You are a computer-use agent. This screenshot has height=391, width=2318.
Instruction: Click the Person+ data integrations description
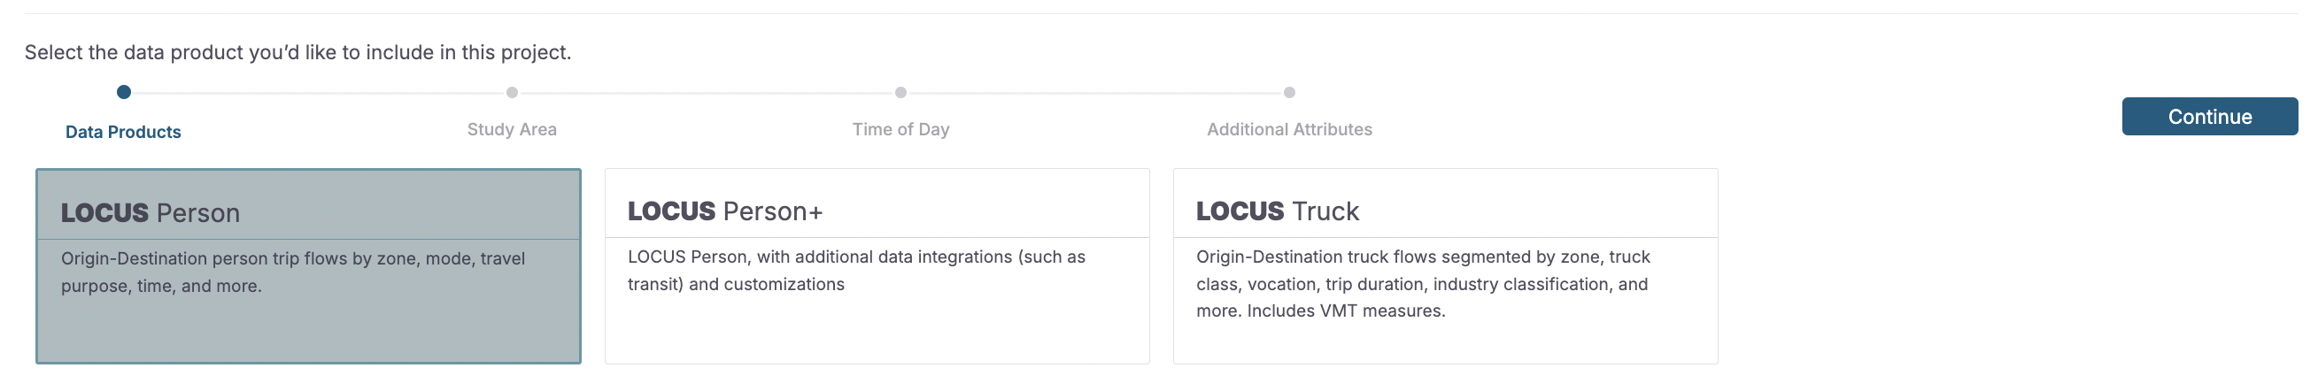pos(856,270)
